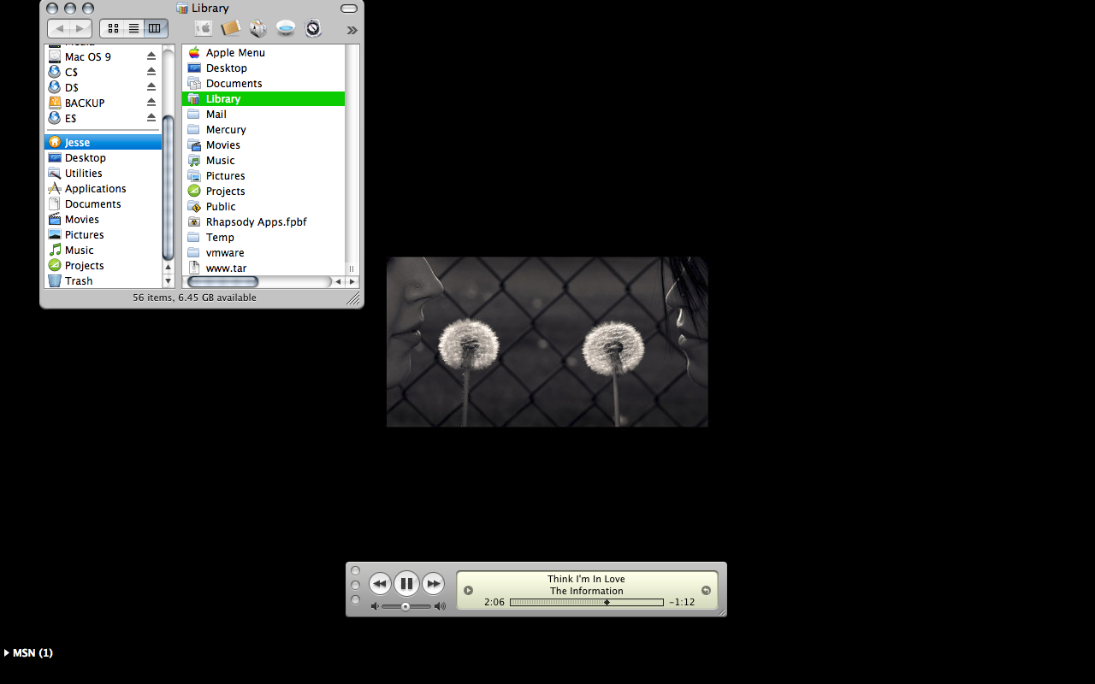Click the iTunes song progress bar
Image resolution: width=1095 pixels, height=684 pixels.
click(x=587, y=602)
